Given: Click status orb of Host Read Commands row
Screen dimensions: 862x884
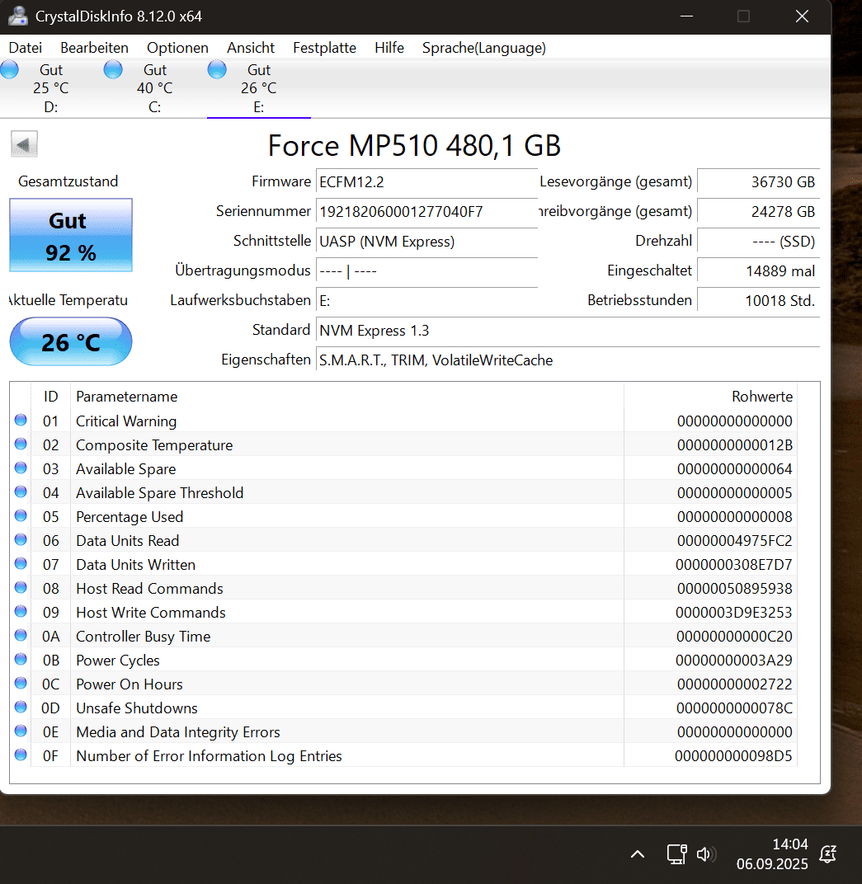Looking at the screenshot, I should pyautogui.click(x=21, y=587).
